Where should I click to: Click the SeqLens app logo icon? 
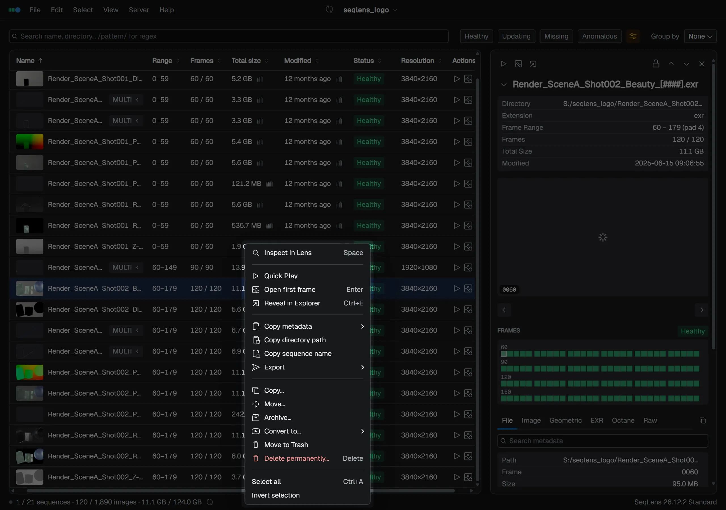[14, 10]
